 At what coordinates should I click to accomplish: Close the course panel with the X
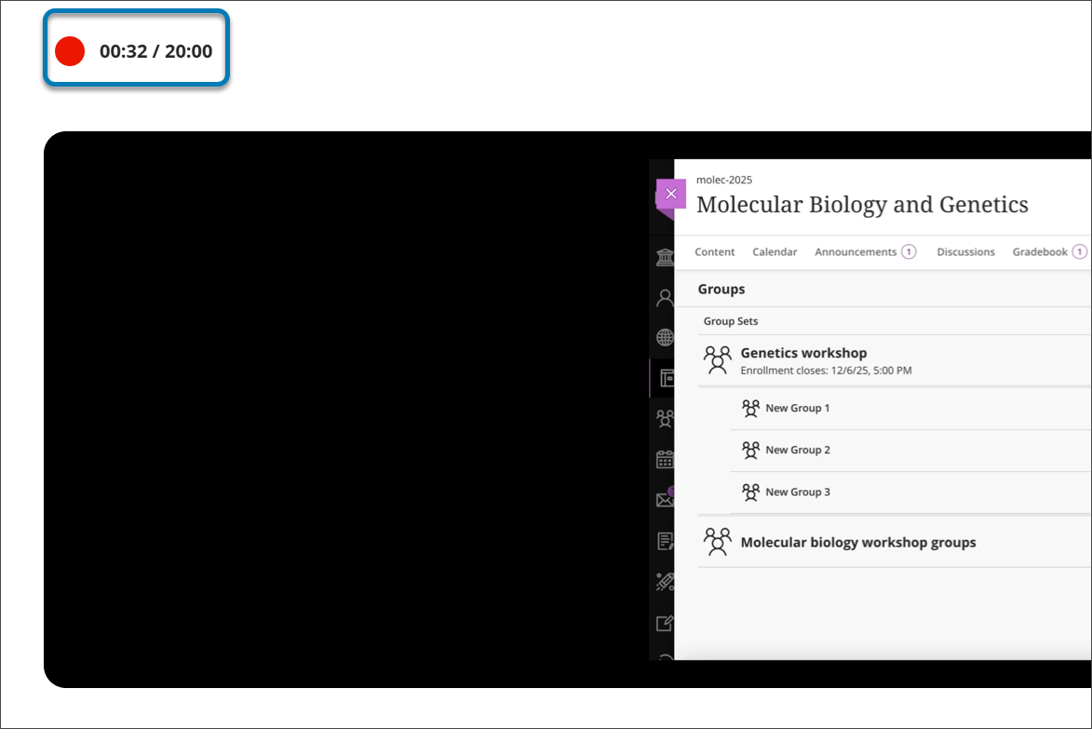670,194
